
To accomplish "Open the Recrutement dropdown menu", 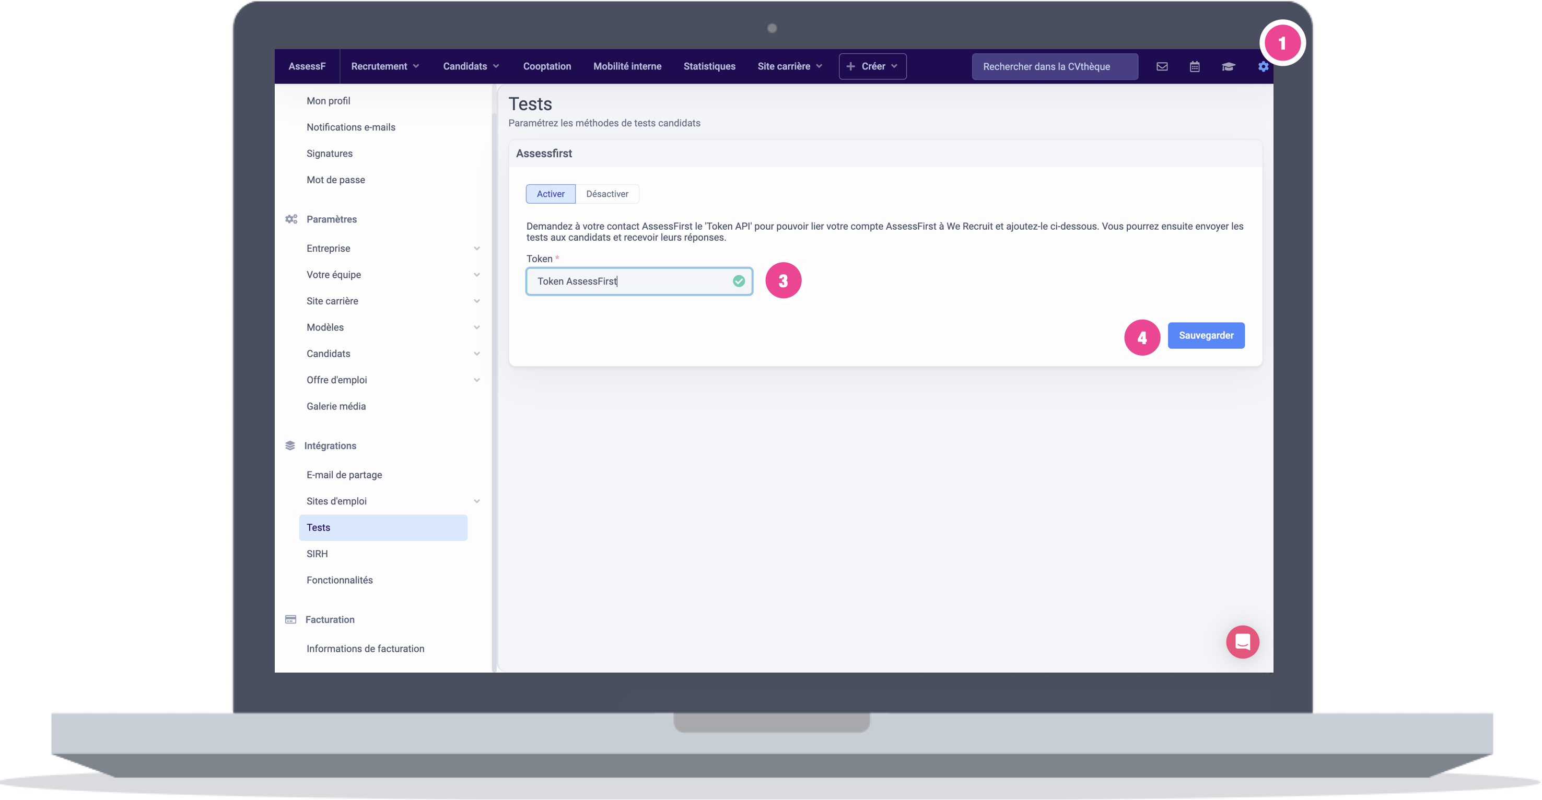I will pyautogui.click(x=385, y=66).
